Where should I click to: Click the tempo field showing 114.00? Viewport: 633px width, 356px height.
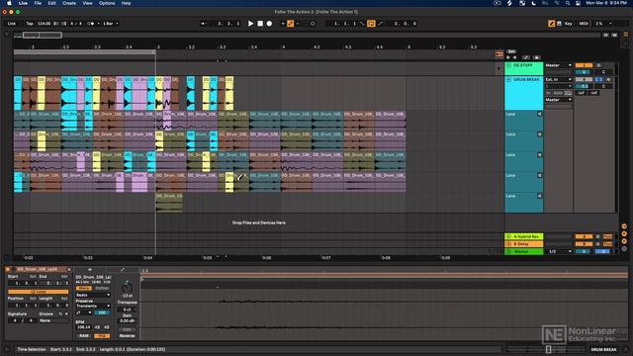pos(44,24)
